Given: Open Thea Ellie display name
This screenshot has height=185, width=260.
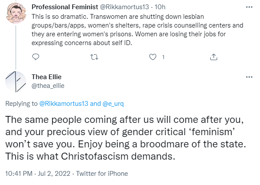Looking at the screenshot, I should (x=46, y=77).
